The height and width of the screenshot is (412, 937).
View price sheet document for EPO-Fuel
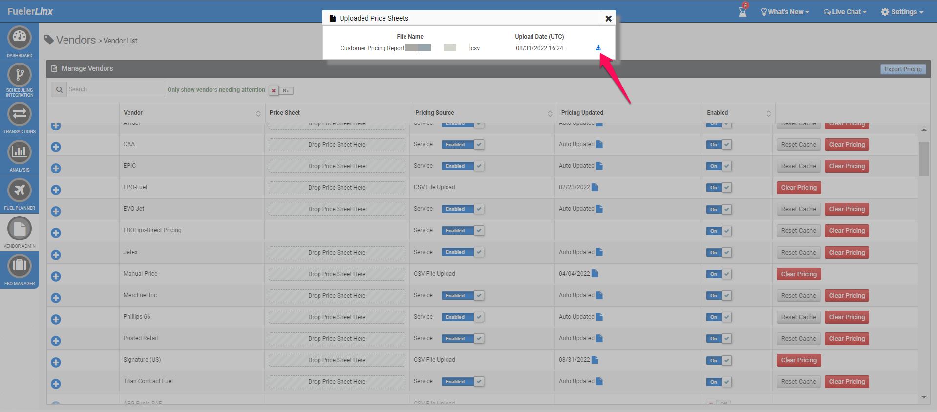(595, 187)
